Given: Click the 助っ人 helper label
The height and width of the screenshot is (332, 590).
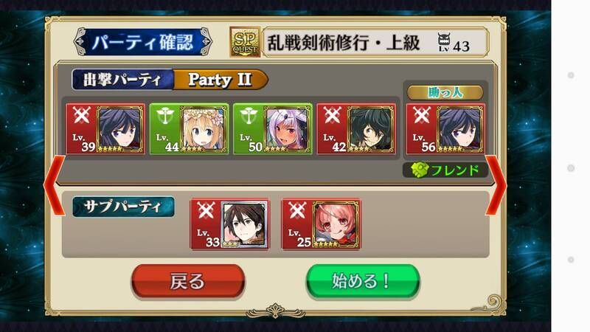Looking at the screenshot, I should coord(445,93).
